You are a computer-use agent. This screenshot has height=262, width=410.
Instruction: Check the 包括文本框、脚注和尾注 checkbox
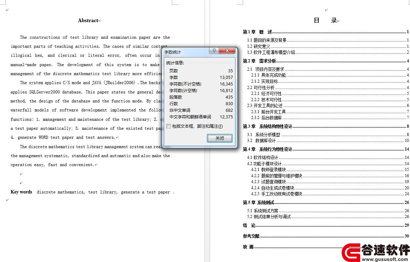point(169,126)
